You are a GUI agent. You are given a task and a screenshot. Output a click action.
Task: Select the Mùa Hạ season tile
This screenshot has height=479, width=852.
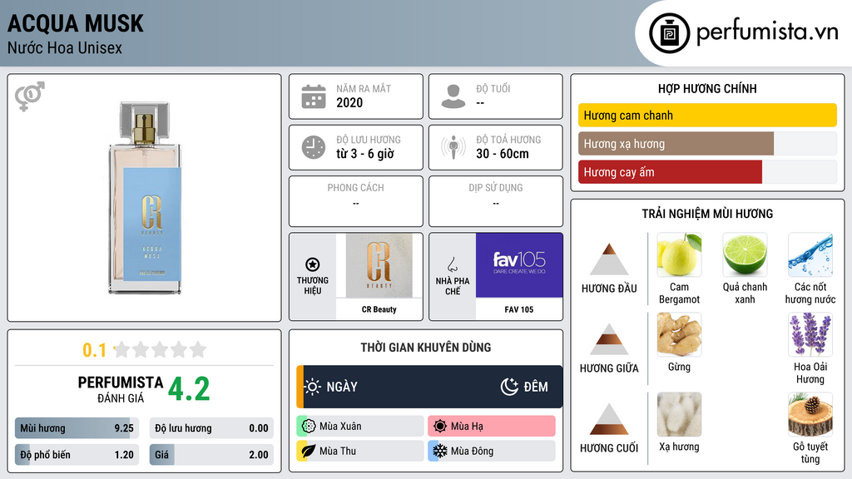(x=492, y=427)
